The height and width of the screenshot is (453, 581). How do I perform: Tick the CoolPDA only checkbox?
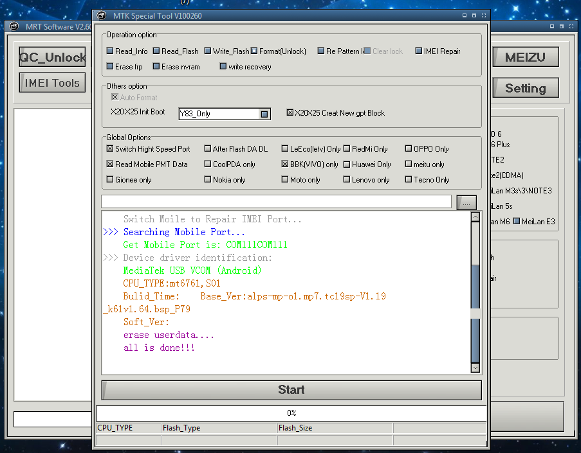tap(208, 164)
